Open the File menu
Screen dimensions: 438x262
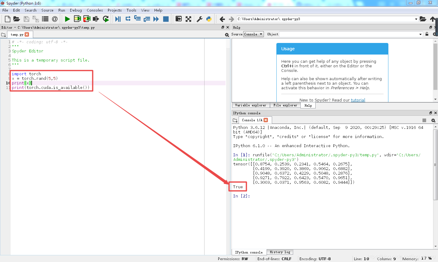5,10
